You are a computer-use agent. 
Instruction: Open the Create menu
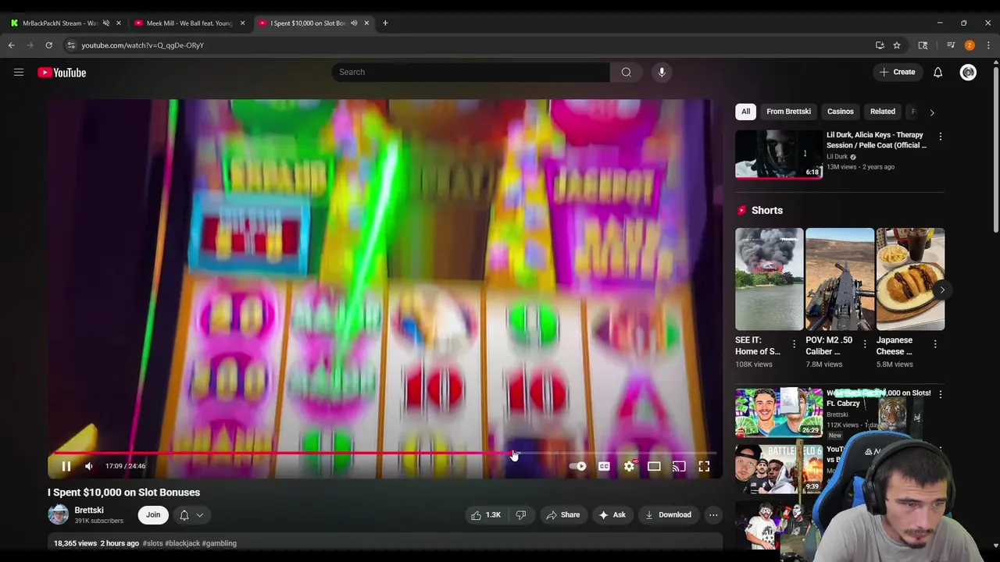897,72
